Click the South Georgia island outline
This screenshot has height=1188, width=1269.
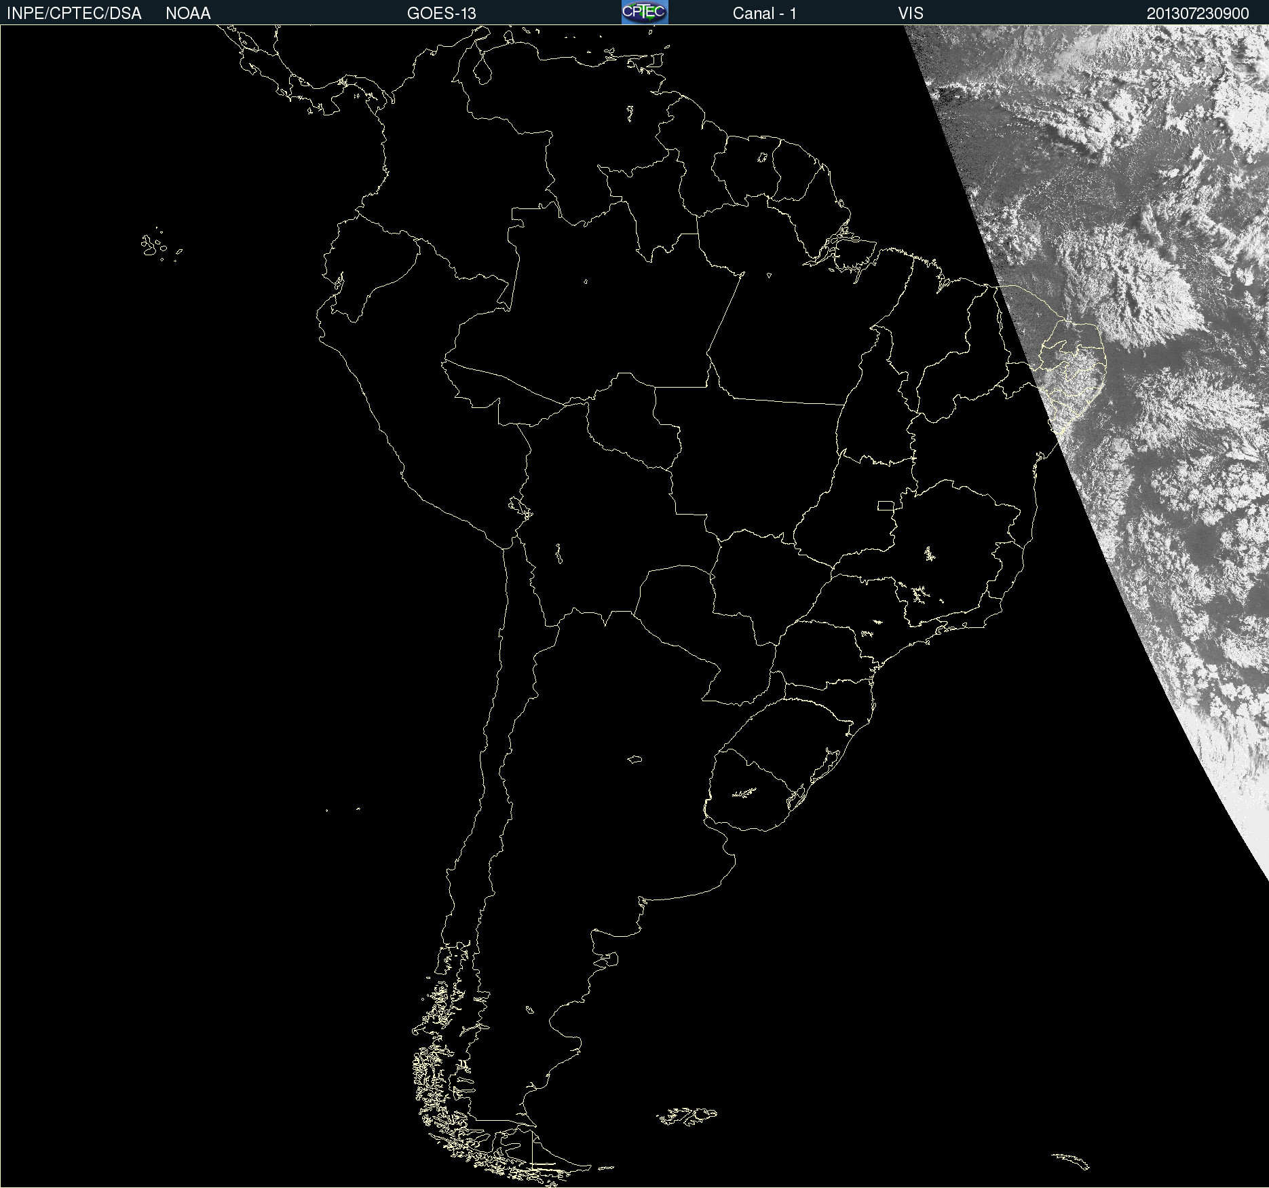(x=1071, y=1160)
